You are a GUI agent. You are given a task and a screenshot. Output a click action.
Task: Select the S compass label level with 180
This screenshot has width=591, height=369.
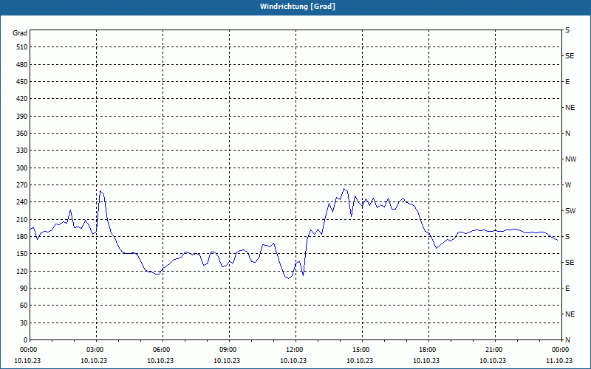point(567,237)
